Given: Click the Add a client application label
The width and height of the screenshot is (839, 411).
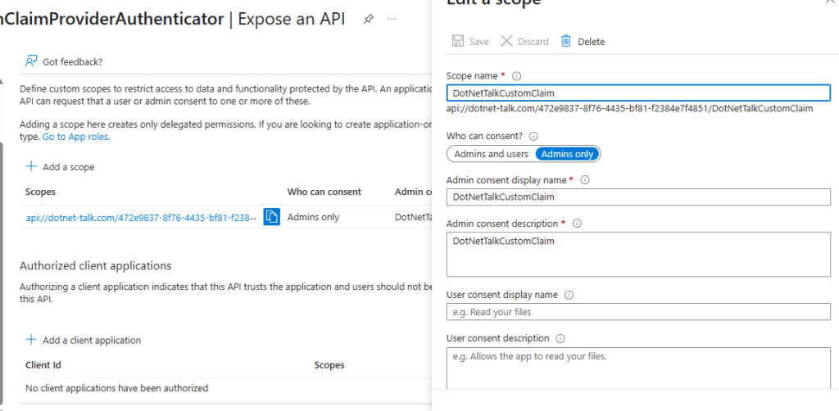Looking at the screenshot, I should pyautogui.click(x=92, y=341).
